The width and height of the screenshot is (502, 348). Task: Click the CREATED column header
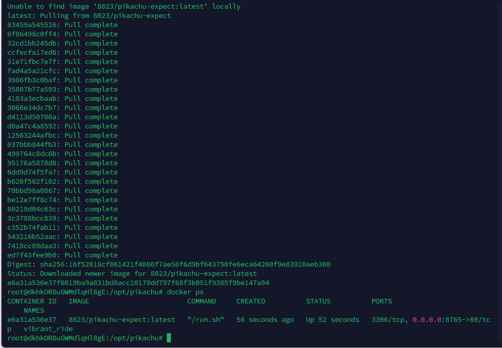[251, 301]
